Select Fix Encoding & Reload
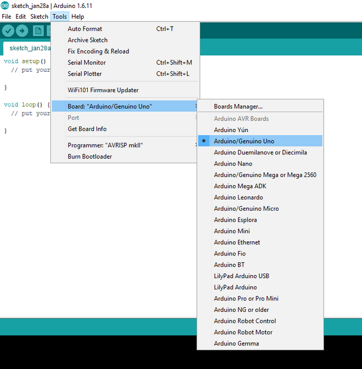 click(125, 51)
